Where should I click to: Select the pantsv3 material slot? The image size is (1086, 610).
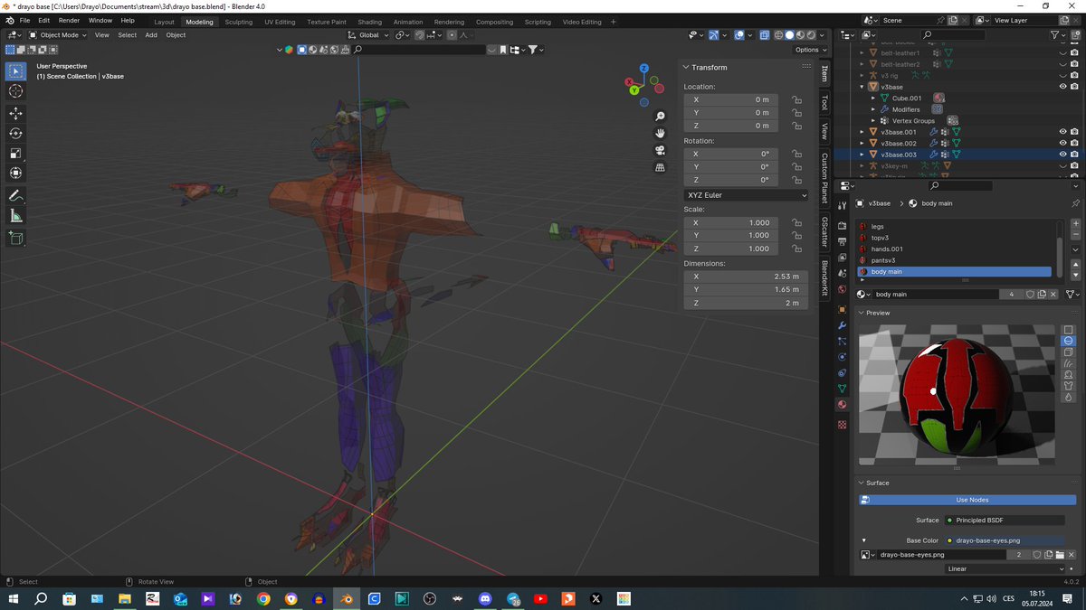tap(955, 260)
